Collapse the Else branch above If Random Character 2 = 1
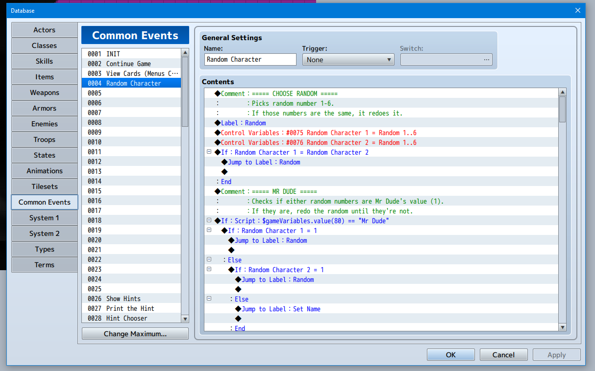 pyautogui.click(x=209, y=259)
